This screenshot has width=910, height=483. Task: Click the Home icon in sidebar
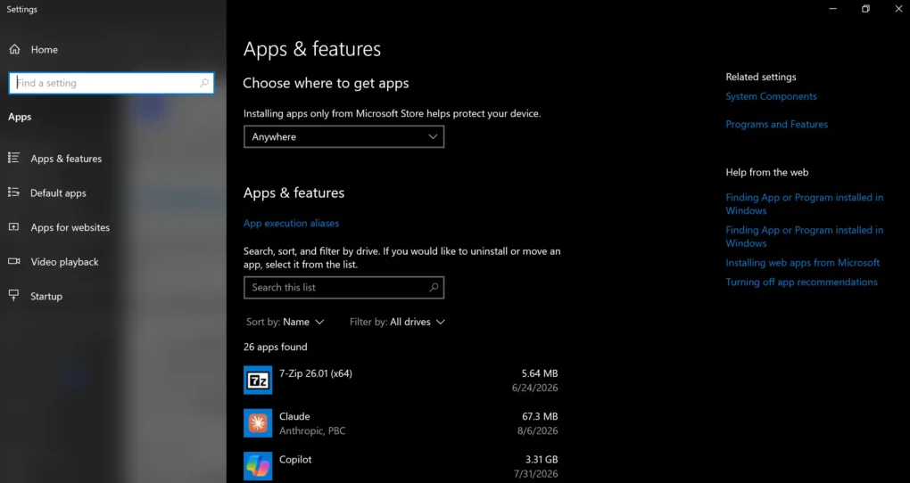(14, 49)
